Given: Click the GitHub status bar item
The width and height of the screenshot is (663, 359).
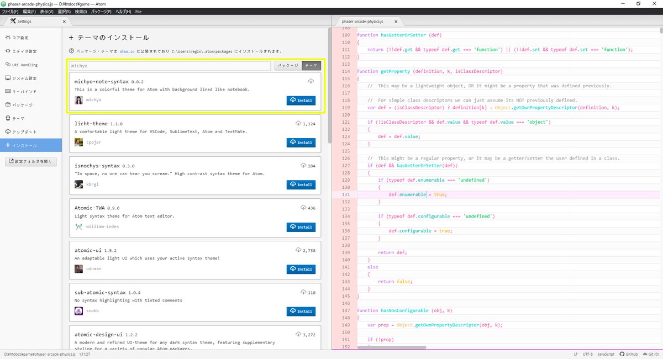Looking at the screenshot, I should pos(629,354).
